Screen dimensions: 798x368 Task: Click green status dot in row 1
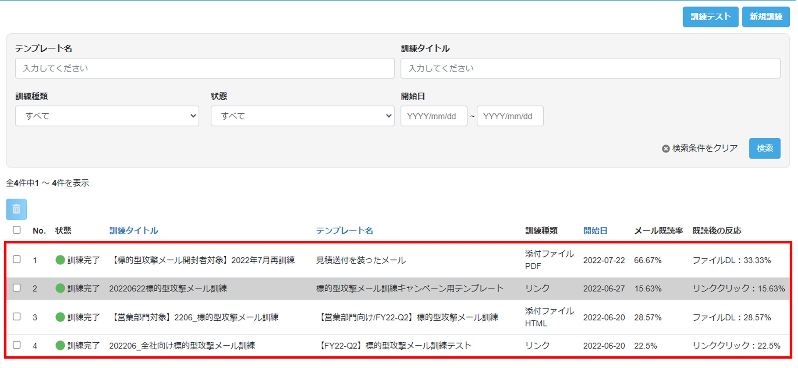point(60,260)
